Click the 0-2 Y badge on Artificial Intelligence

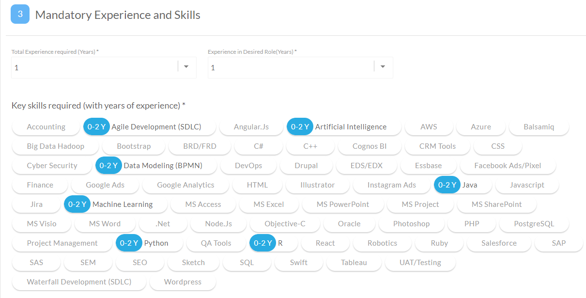tap(300, 127)
